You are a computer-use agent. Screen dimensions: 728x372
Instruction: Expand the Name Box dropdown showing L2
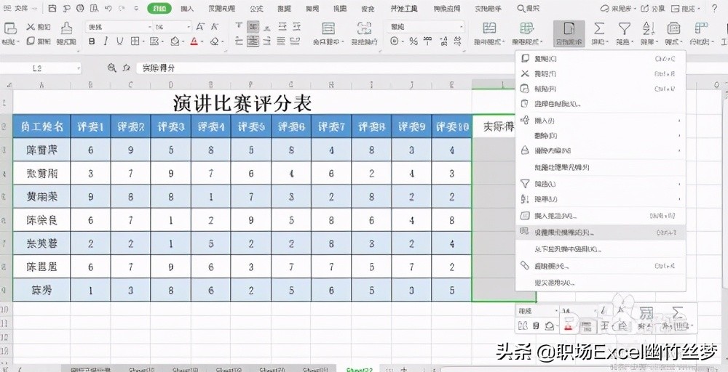pyautogui.click(x=79, y=68)
